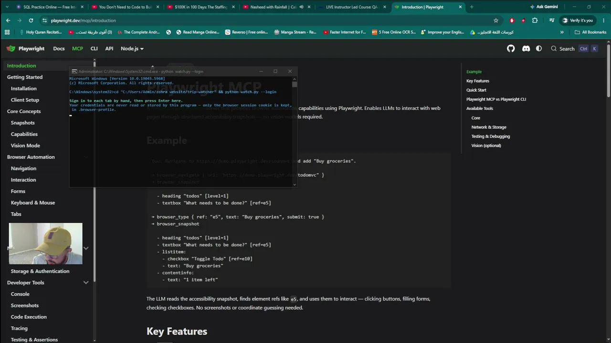
Task: Switch to SQL Practice Online tab
Action: click(50, 7)
